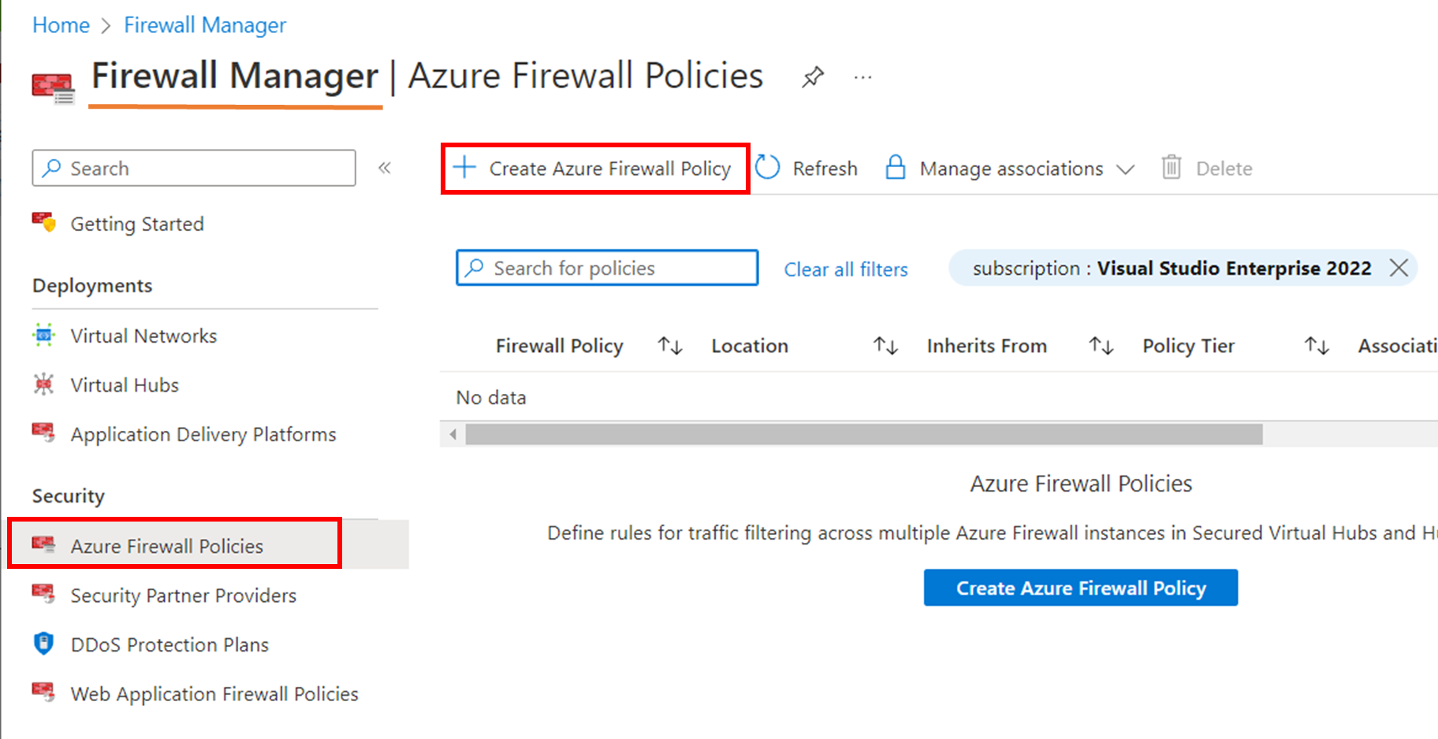
Task: Open Virtual Networks in Deployments
Action: 143,336
